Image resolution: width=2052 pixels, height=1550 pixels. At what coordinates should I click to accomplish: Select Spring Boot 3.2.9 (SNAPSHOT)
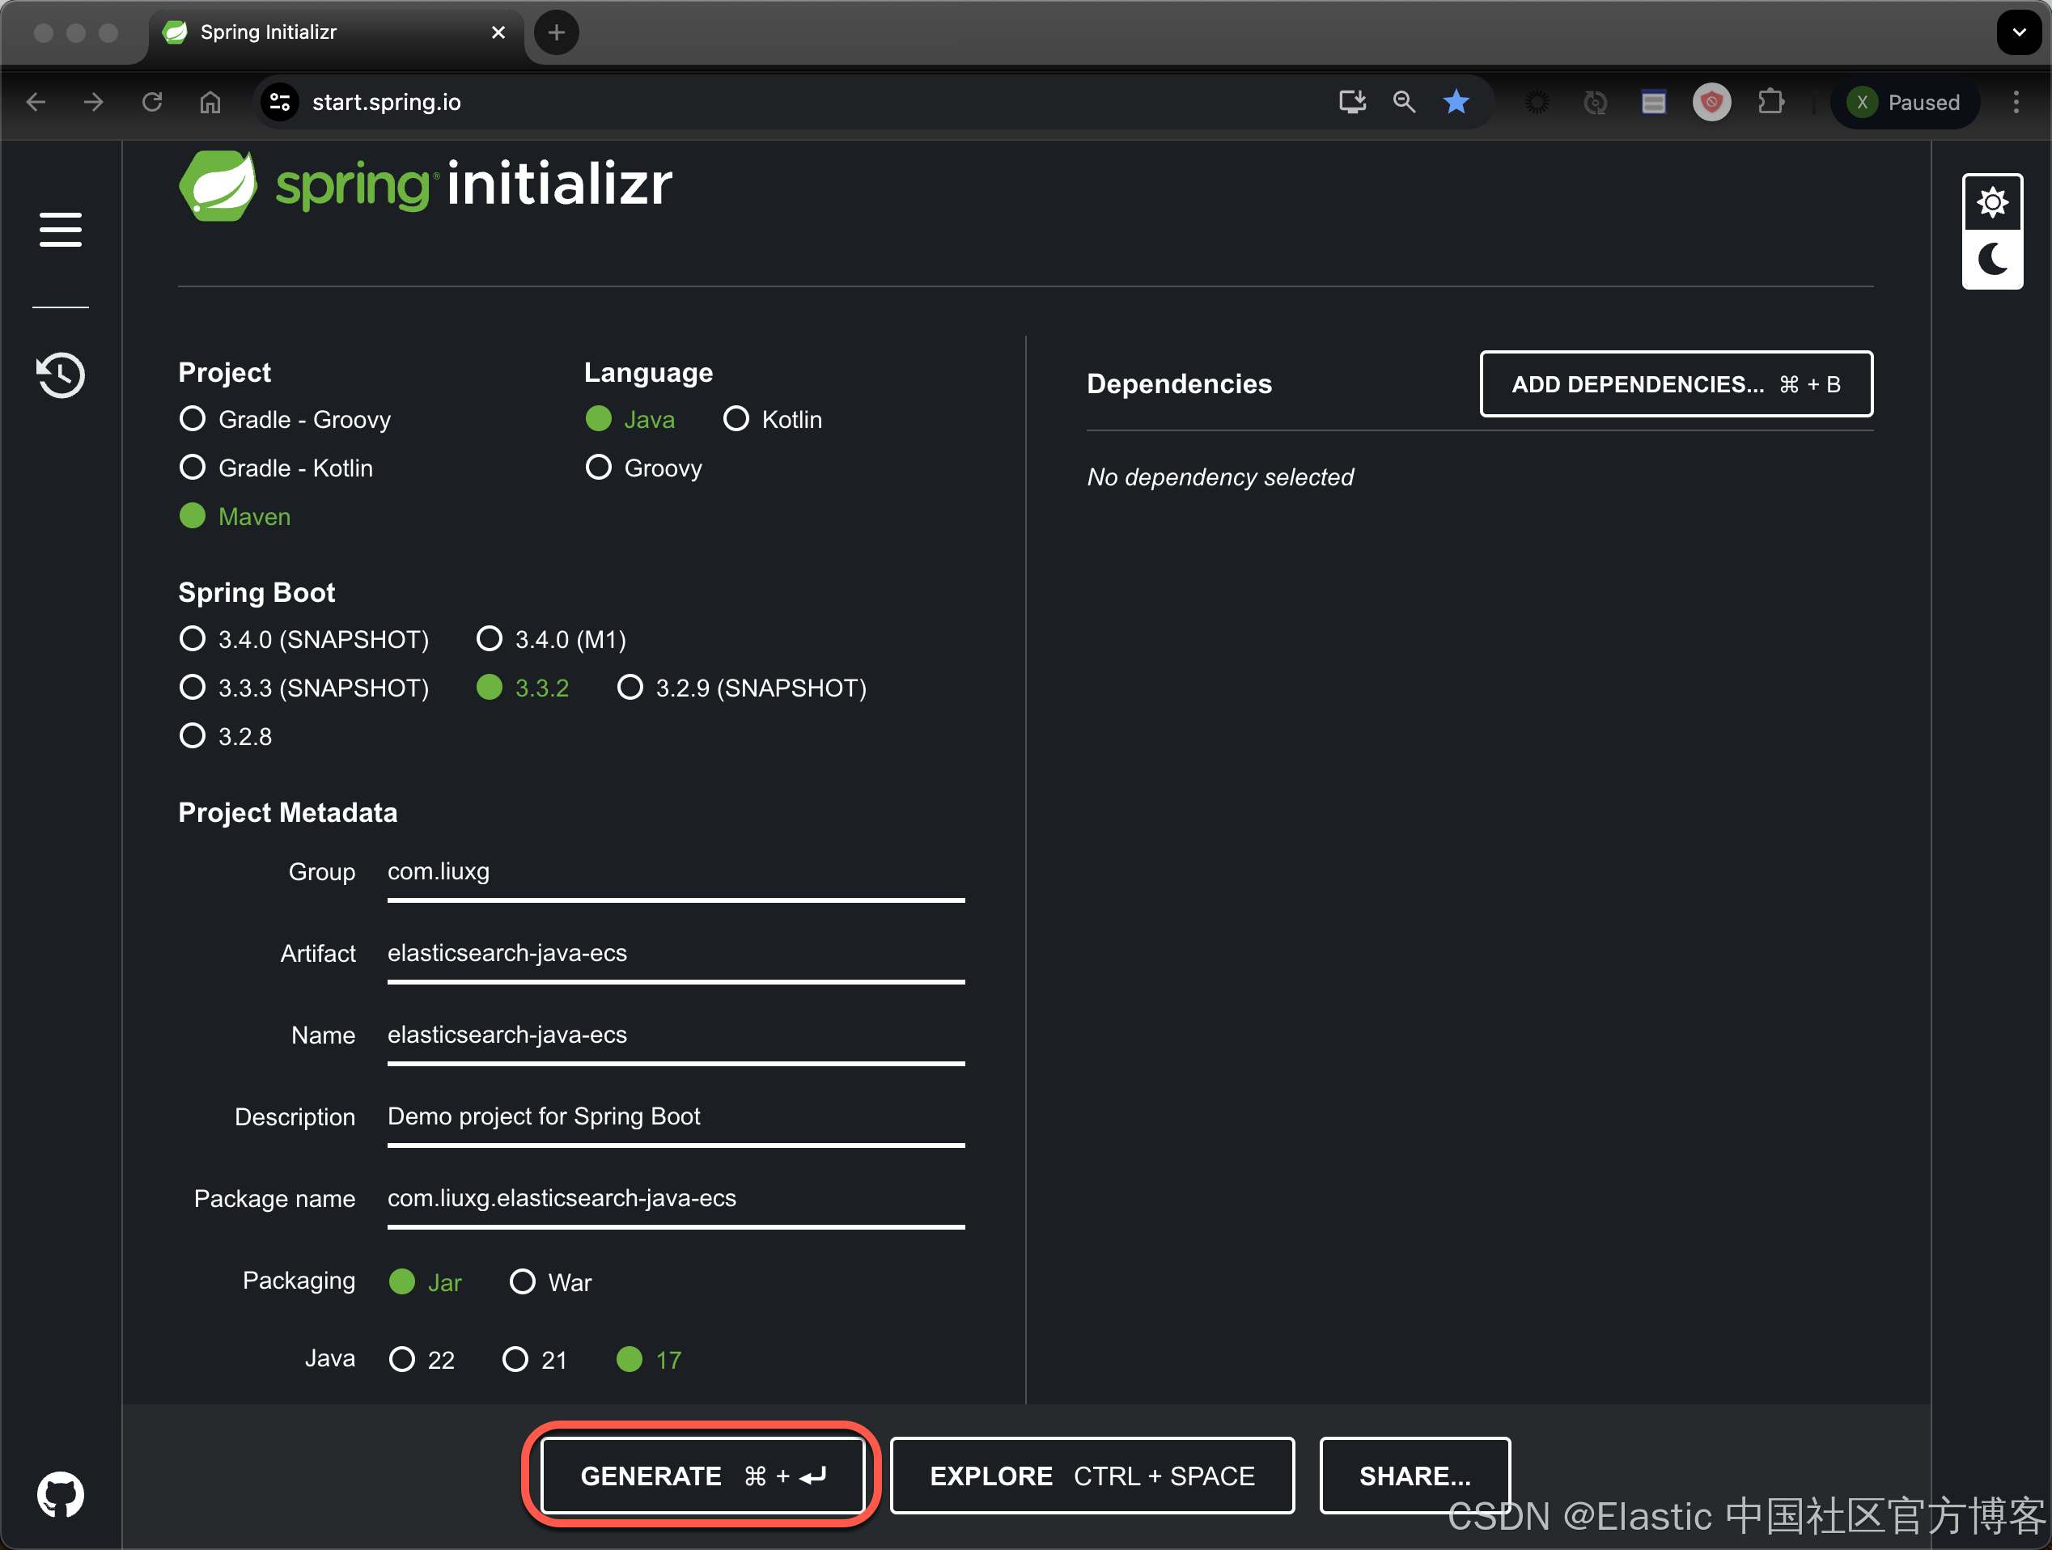click(x=742, y=688)
